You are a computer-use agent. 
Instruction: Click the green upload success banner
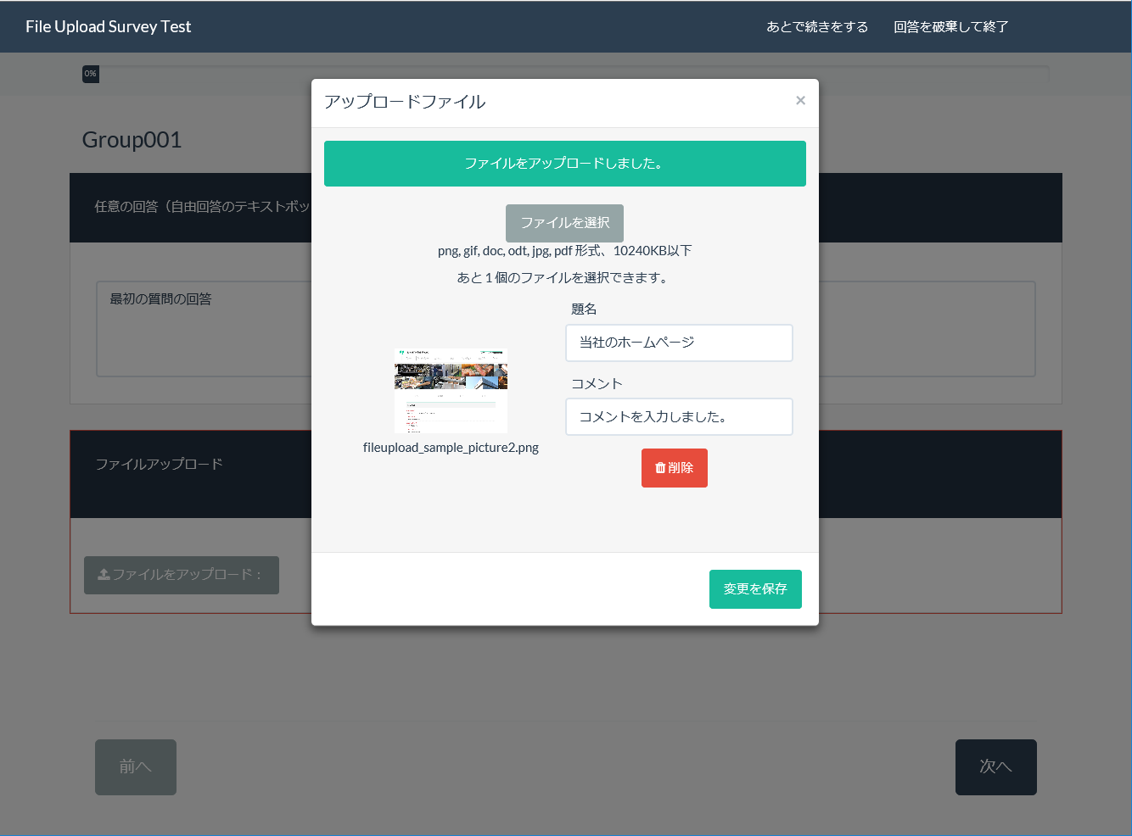[564, 164]
